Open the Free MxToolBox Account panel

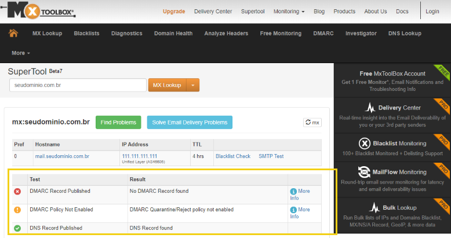coord(392,81)
